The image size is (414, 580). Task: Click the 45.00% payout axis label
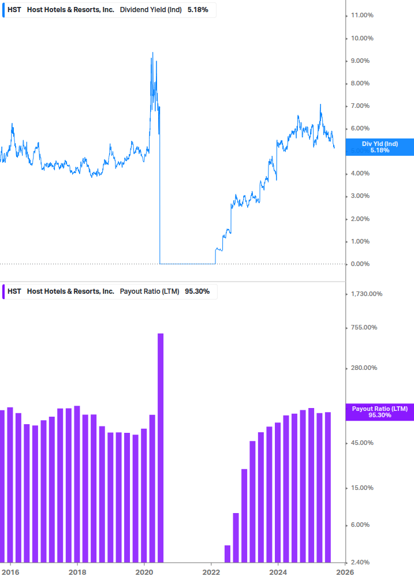tap(362, 443)
